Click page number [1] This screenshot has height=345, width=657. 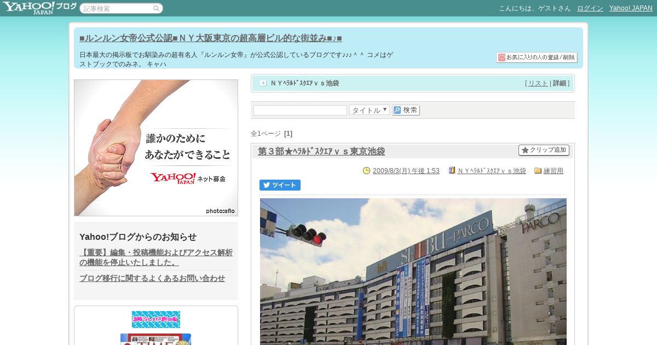coord(288,134)
